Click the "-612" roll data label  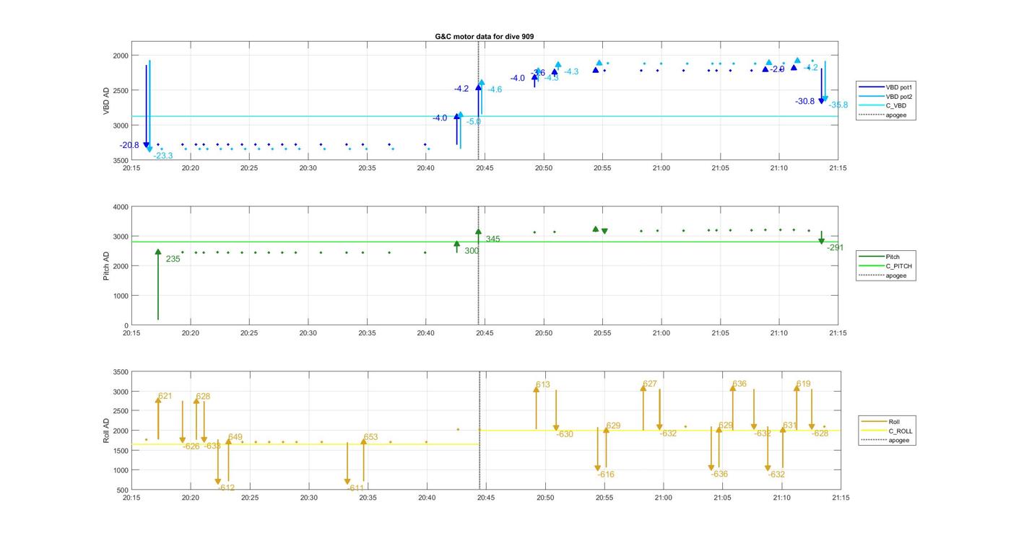(x=227, y=488)
